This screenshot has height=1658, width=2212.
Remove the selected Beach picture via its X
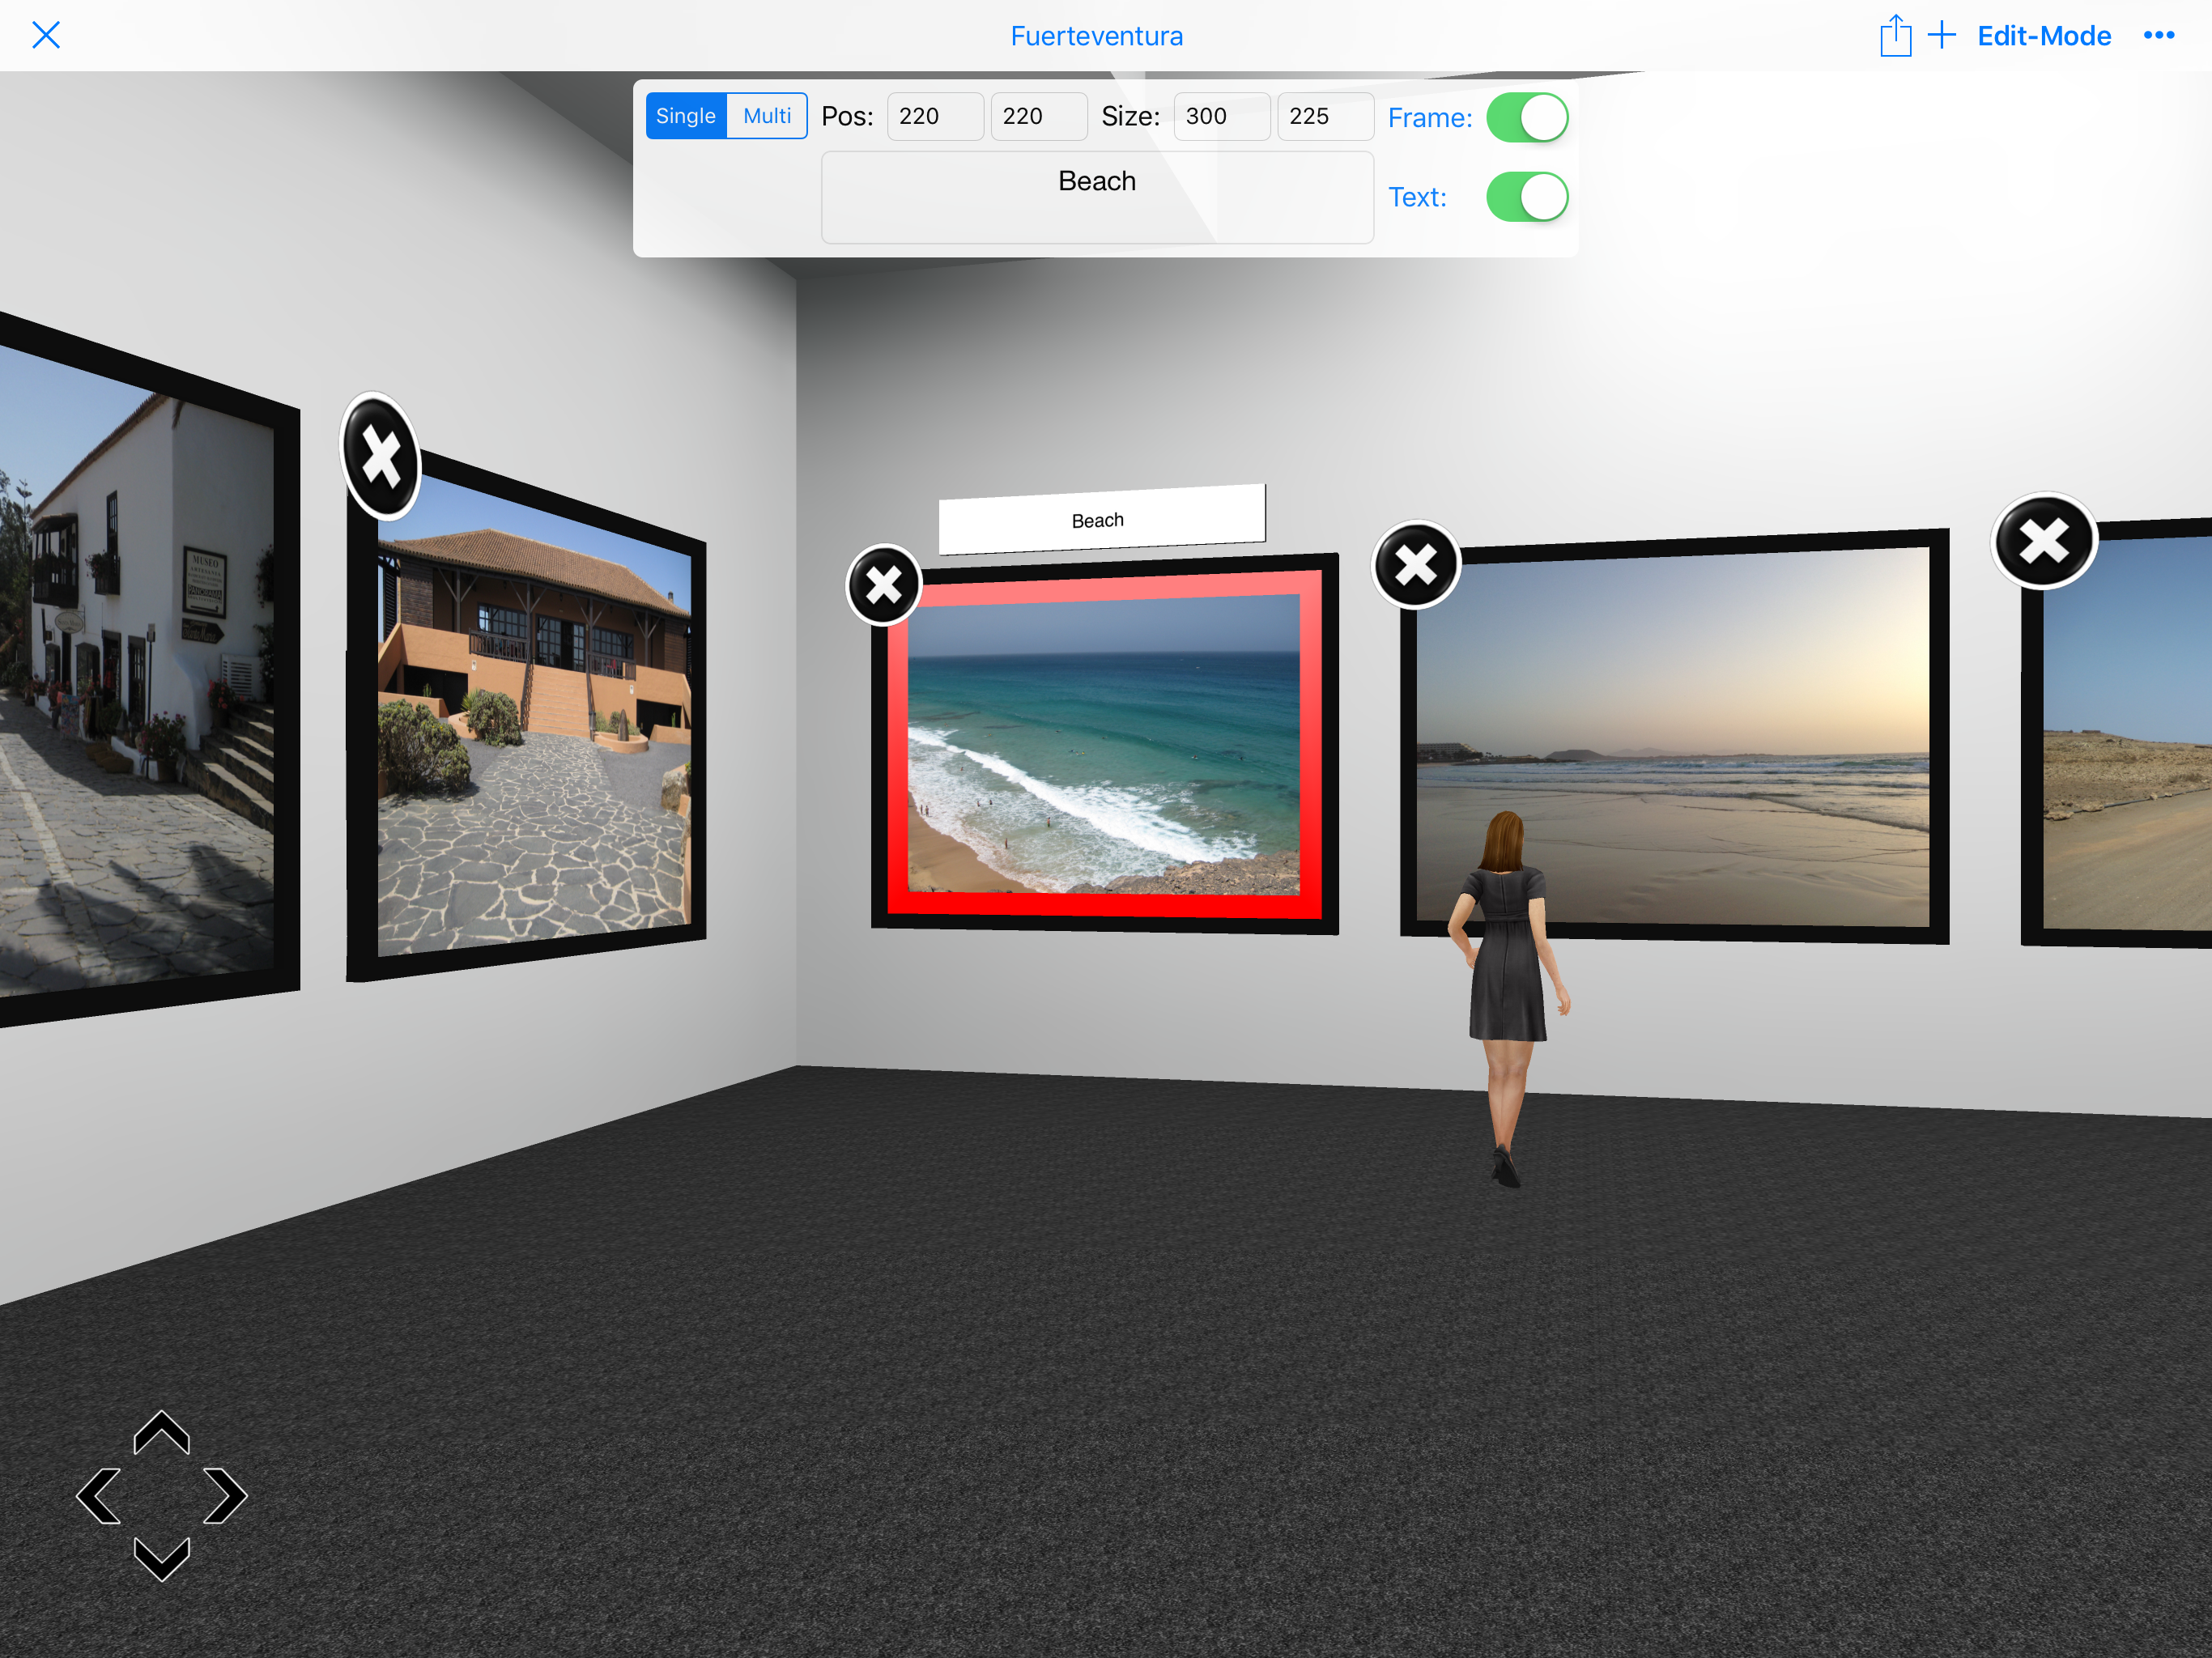(883, 585)
